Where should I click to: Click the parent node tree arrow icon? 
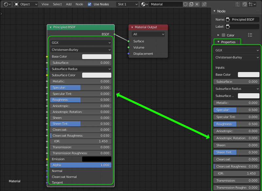click(x=237, y=4)
